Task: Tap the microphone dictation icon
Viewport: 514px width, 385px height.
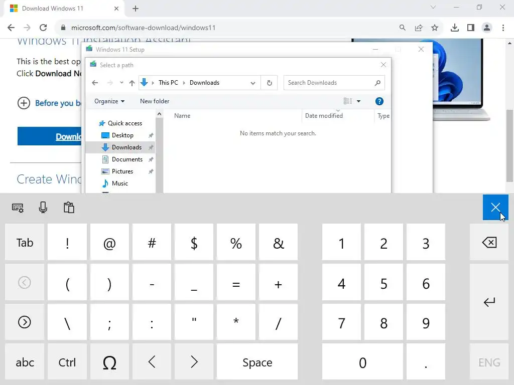Action: tap(43, 208)
